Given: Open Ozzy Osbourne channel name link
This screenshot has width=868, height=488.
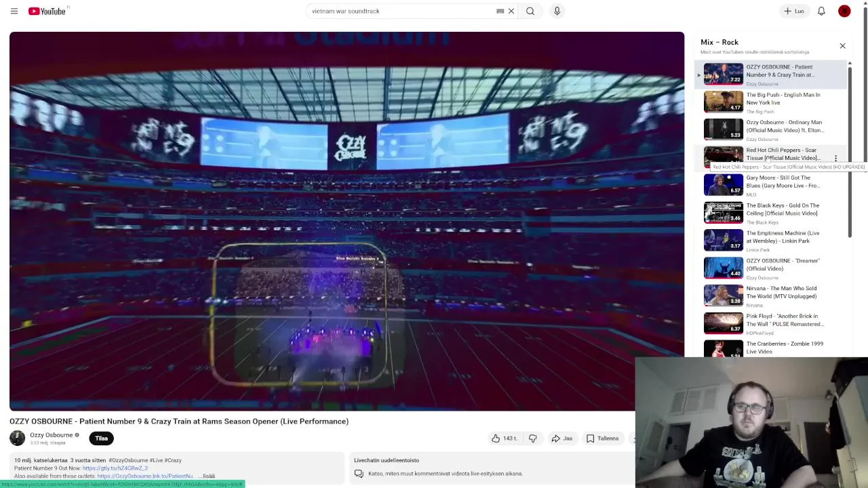Looking at the screenshot, I should [51, 435].
